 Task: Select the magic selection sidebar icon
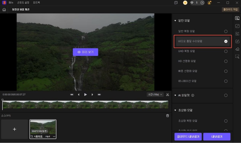[x=237, y=57]
